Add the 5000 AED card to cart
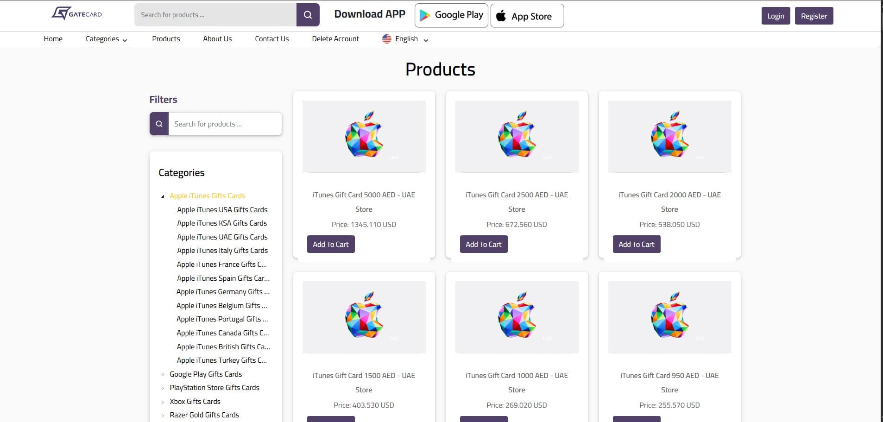 click(x=331, y=244)
